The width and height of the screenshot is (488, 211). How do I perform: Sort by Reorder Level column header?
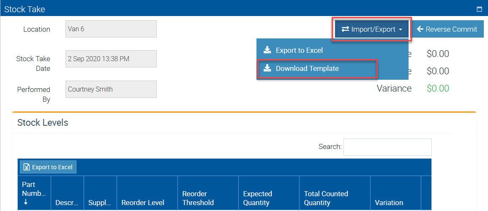[x=143, y=203]
